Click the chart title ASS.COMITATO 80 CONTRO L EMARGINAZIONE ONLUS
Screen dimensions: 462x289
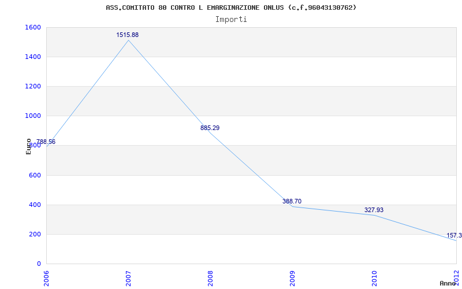point(231,8)
